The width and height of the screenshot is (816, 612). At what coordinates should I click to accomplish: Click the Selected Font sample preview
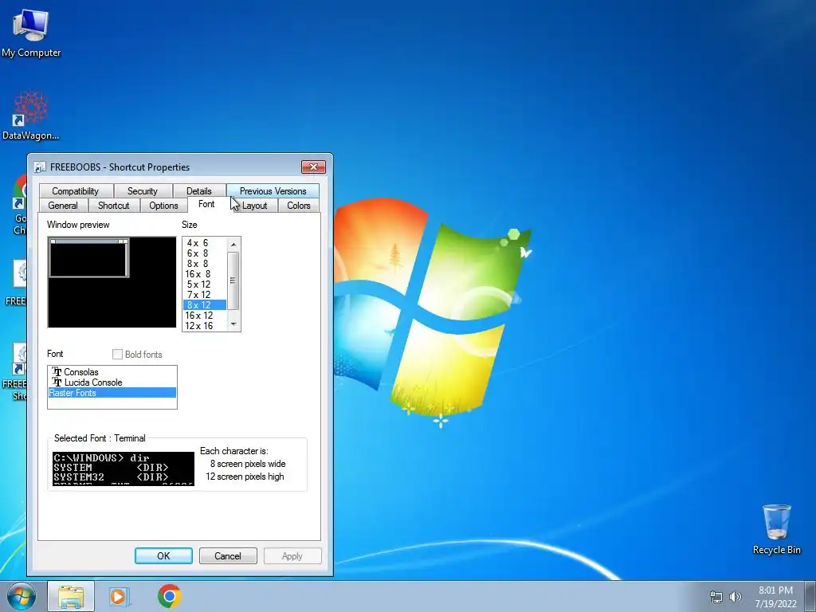pyautogui.click(x=124, y=469)
